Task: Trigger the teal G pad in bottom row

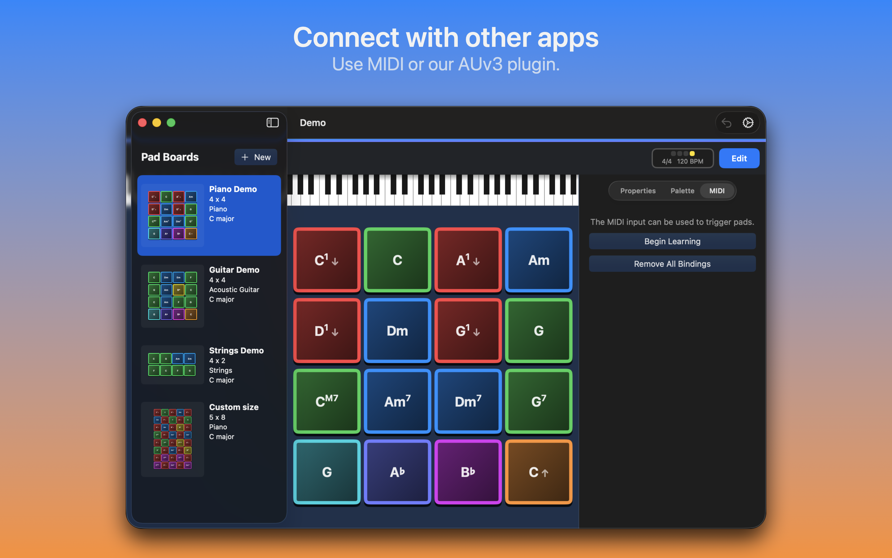Action: pyautogui.click(x=326, y=472)
